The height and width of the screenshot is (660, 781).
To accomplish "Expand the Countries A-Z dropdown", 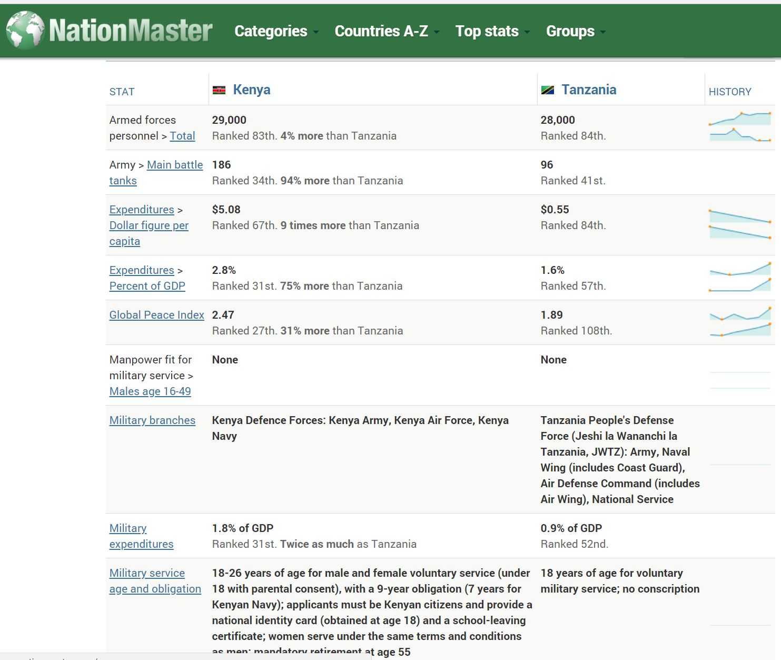I will [387, 31].
